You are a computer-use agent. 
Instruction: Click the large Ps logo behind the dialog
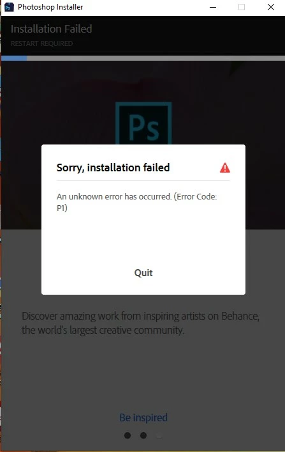[x=143, y=123]
